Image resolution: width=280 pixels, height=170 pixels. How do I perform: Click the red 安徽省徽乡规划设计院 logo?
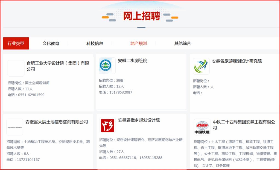[107, 125]
